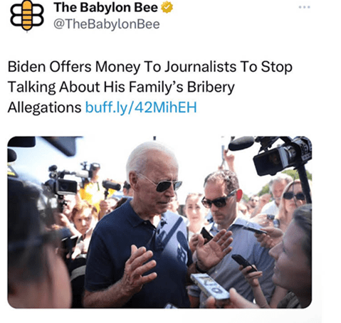
Task: Click the word "Journalists" in the tweet
Action: [x=201, y=67]
